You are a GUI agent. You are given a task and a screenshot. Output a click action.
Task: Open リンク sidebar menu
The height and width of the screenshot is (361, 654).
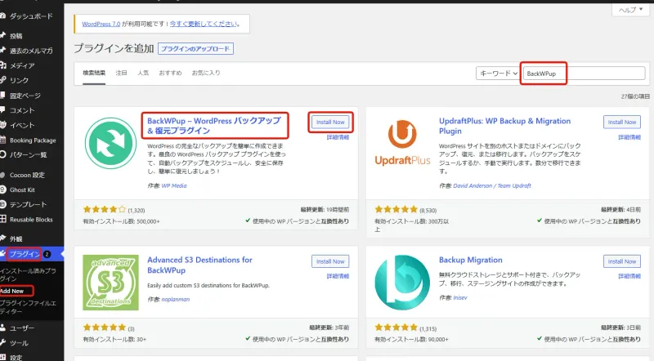coord(19,80)
